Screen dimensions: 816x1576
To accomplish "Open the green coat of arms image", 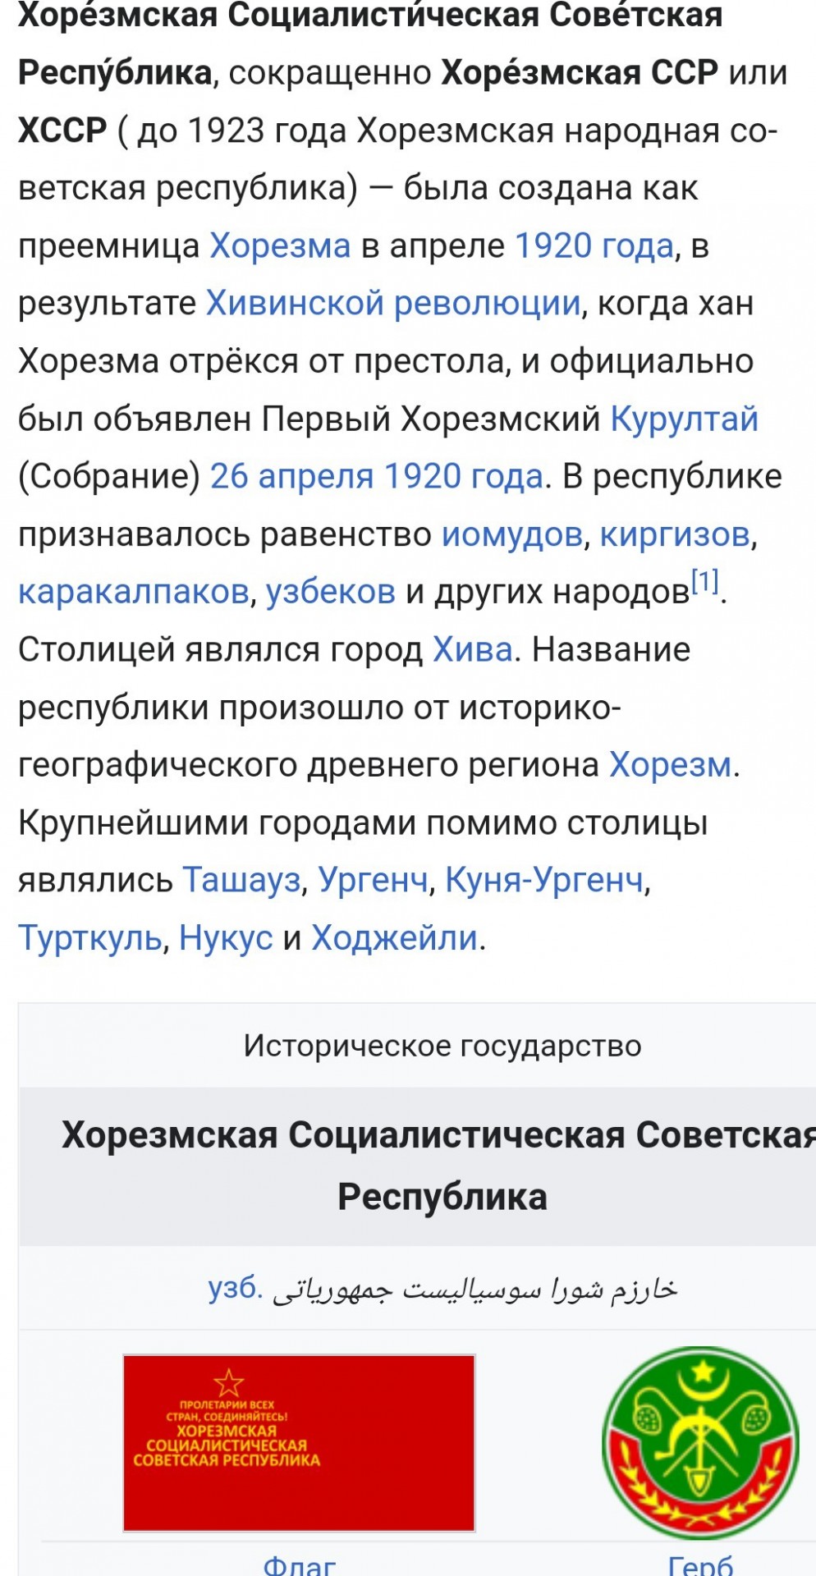I will [700, 1442].
